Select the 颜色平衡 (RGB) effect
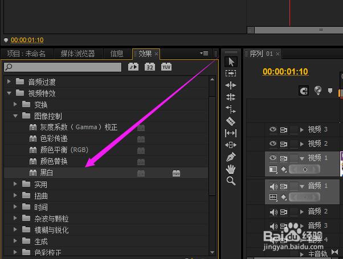This screenshot has height=259, width=343. pos(106,150)
